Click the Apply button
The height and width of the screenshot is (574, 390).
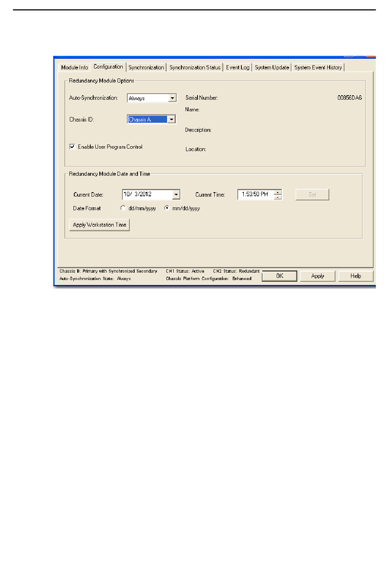(x=318, y=276)
